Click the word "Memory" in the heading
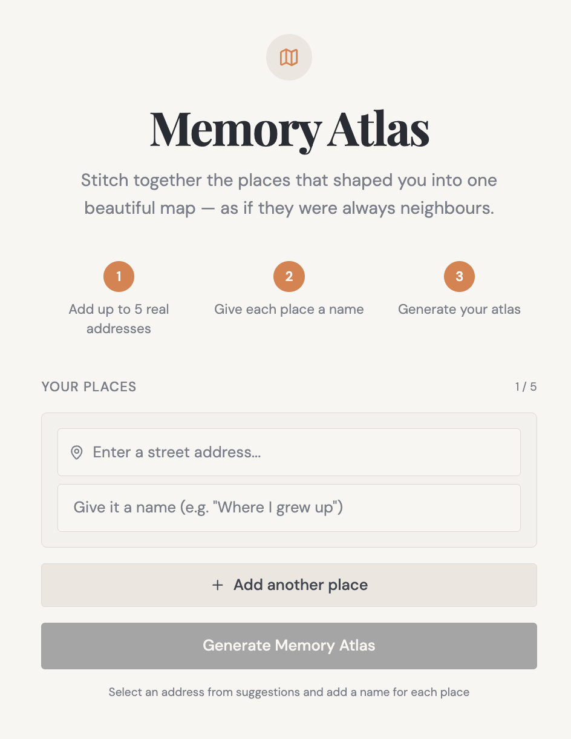 (x=235, y=130)
